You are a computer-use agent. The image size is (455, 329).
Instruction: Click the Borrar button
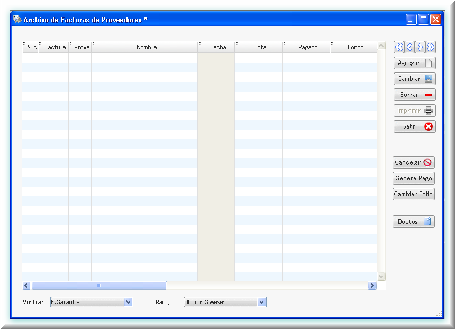[415, 95]
